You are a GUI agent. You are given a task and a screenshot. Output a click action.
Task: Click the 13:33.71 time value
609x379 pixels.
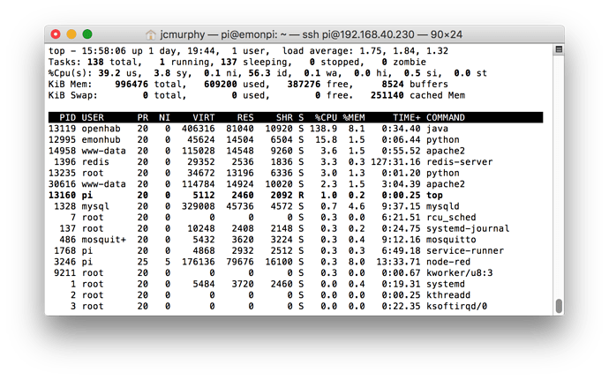click(398, 263)
